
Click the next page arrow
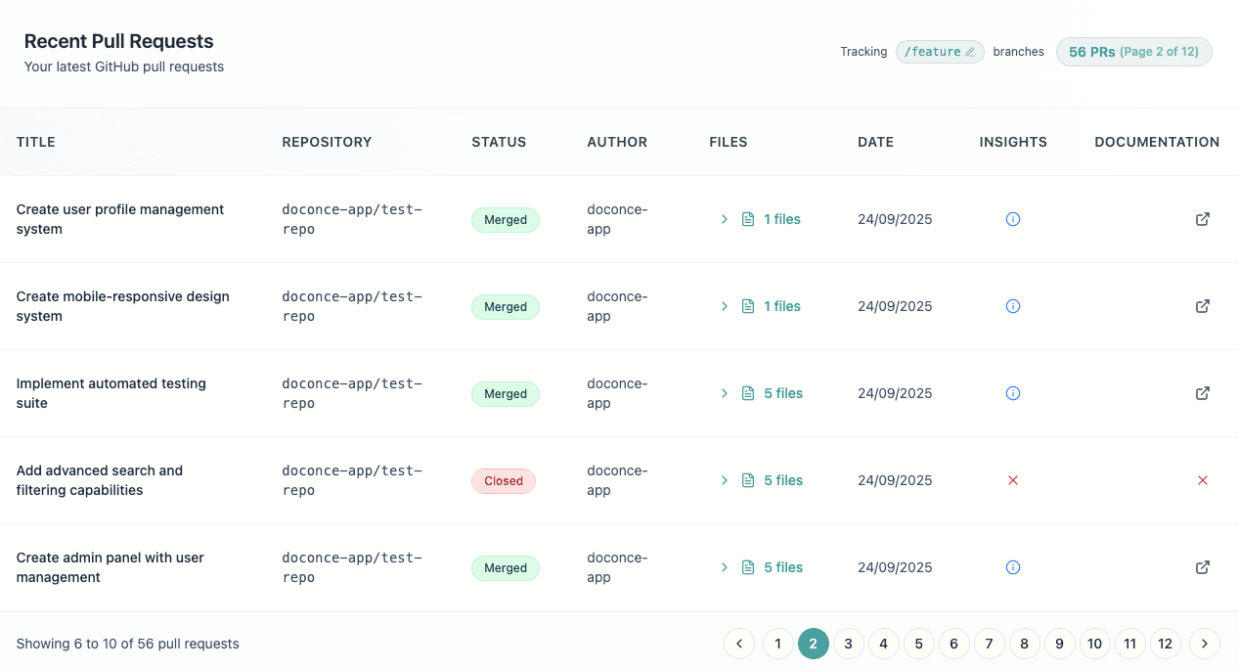1204,644
